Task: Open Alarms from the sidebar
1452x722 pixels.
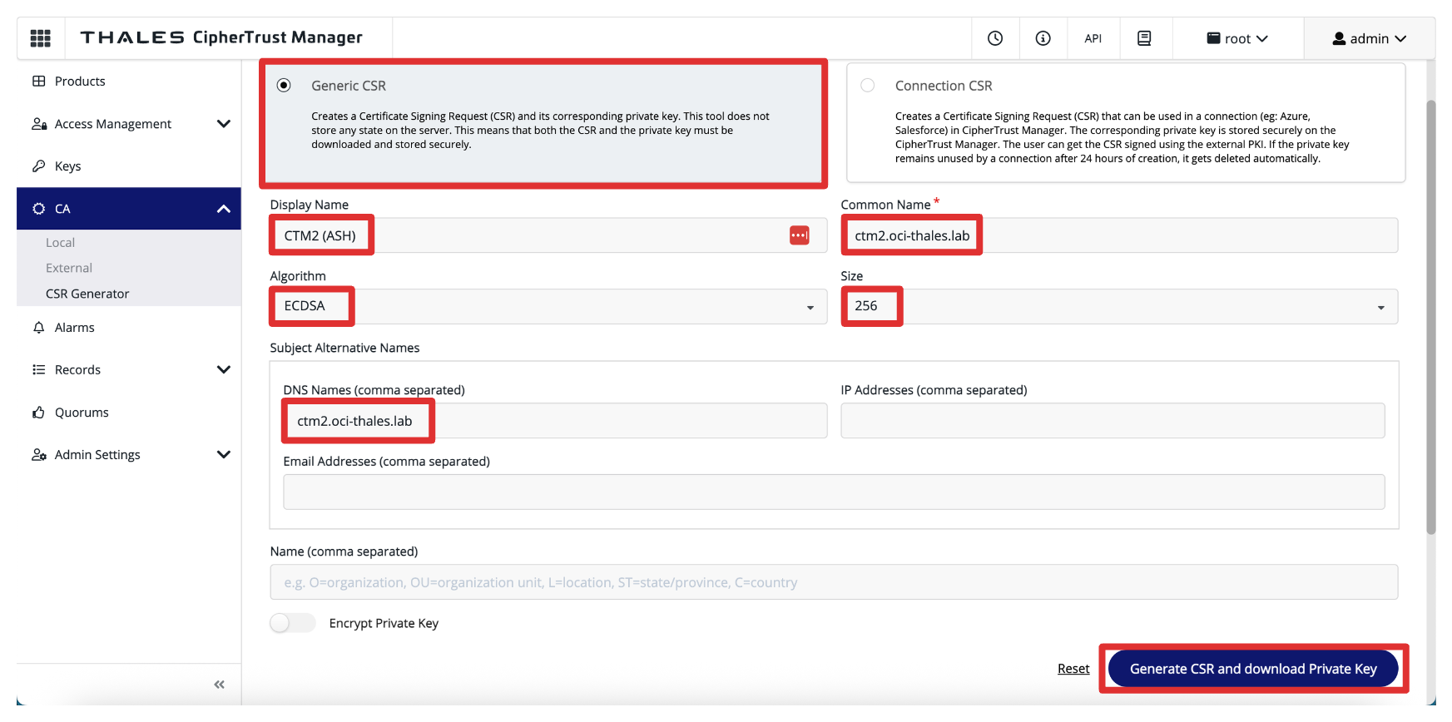Action: click(x=74, y=328)
